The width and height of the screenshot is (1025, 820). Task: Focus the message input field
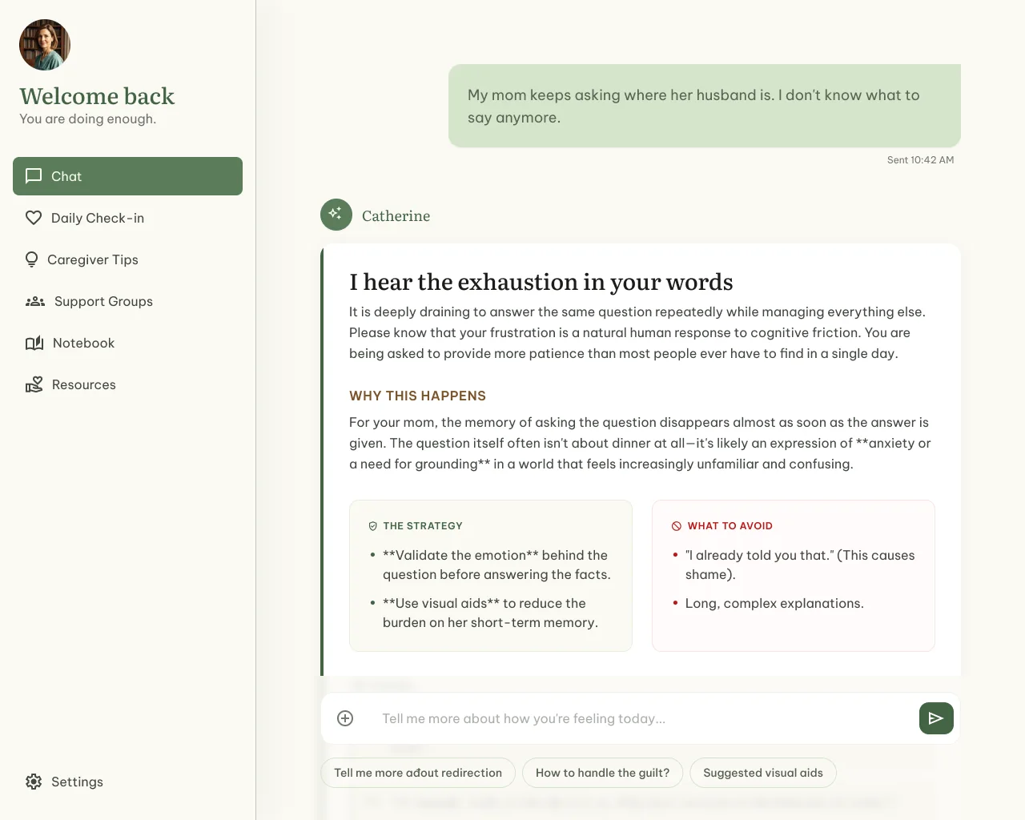point(641,718)
